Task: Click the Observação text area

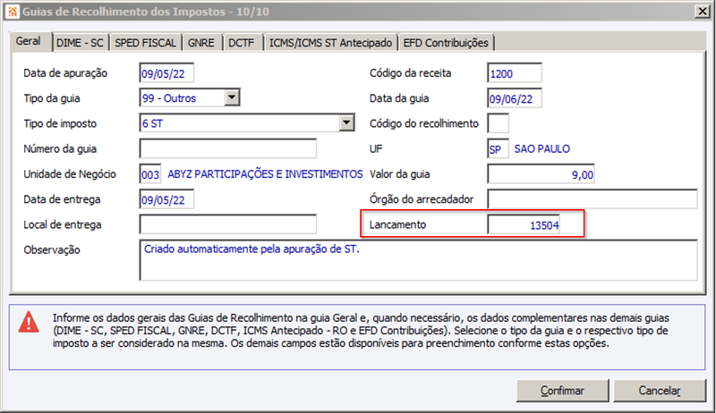Action: [x=418, y=260]
